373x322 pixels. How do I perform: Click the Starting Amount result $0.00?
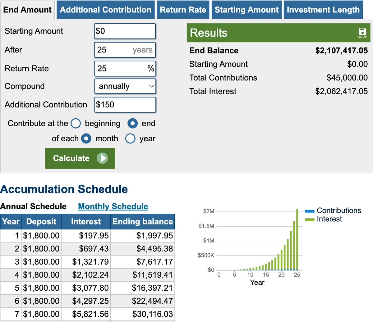coord(357,64)
